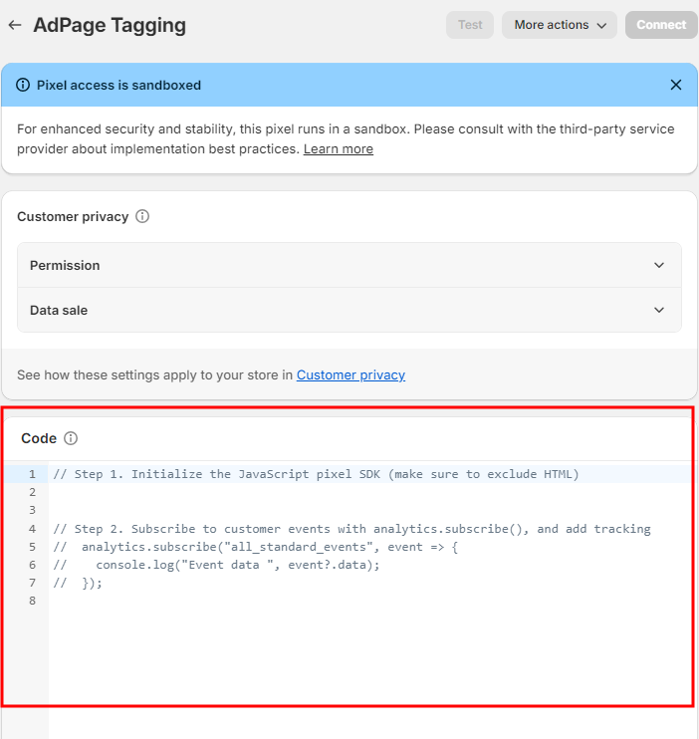Click the analytics.subscribe code line
699x739 pixels.
coord(255,547)
